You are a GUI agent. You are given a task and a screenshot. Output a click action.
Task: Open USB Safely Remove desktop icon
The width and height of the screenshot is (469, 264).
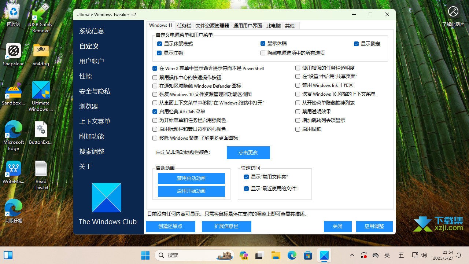41,18
